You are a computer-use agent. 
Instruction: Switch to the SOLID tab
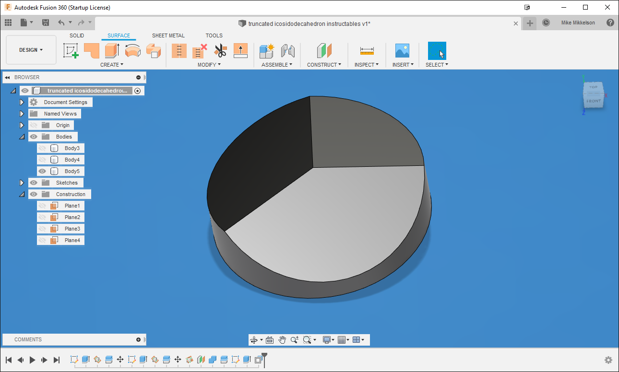tap(76, 35)
